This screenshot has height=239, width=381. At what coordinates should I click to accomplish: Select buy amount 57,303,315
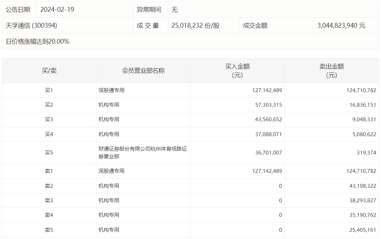tap(268, 105)
